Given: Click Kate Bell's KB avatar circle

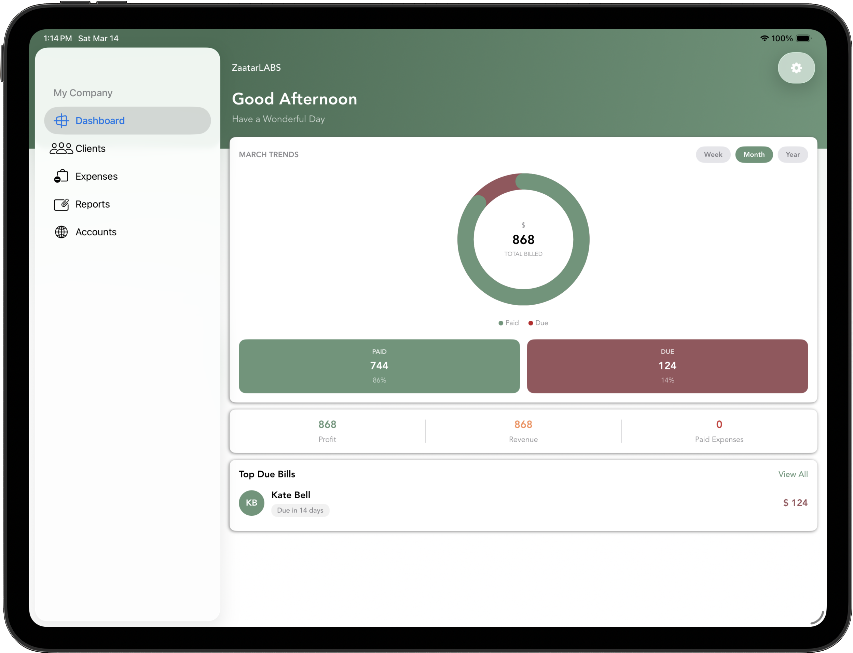Looking at the screenshot, I should [x=251, y=503].
